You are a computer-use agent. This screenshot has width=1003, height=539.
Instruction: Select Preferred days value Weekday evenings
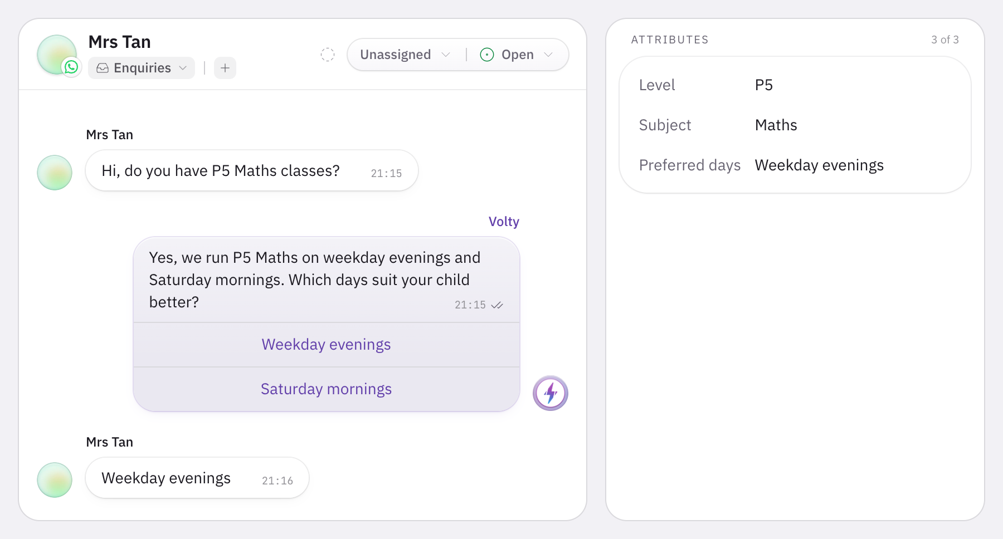tap(819, 165)
